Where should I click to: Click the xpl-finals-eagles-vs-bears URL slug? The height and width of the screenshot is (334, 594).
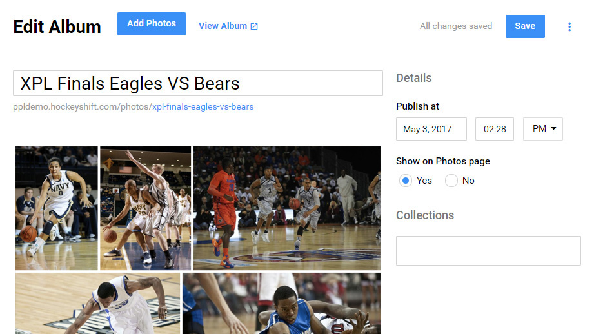pyautogui.click(x=203, y=106)
